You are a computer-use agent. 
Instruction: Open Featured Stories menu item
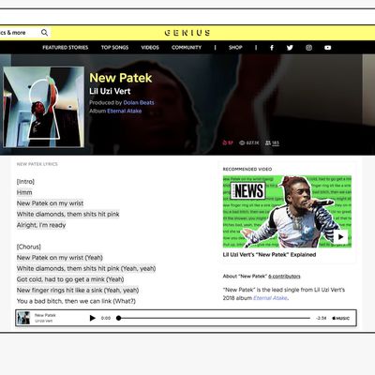pos(66,48)
